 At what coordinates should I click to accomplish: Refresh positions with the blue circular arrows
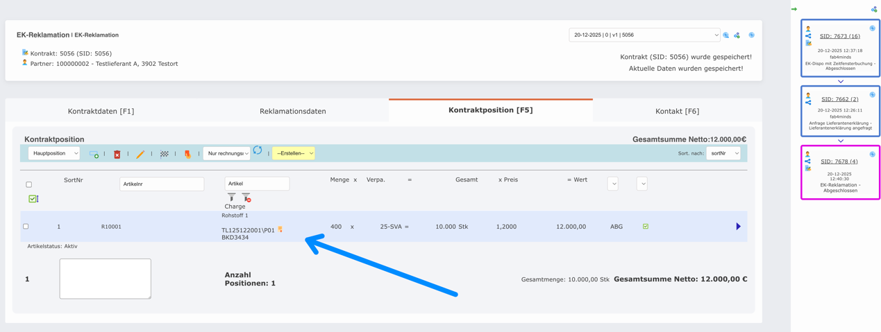258,150
